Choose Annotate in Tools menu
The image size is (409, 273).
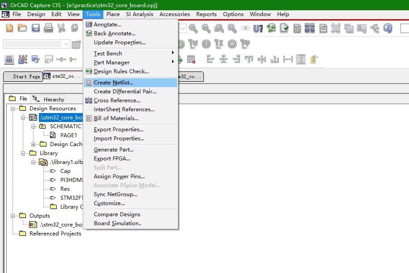click(131, 25)
